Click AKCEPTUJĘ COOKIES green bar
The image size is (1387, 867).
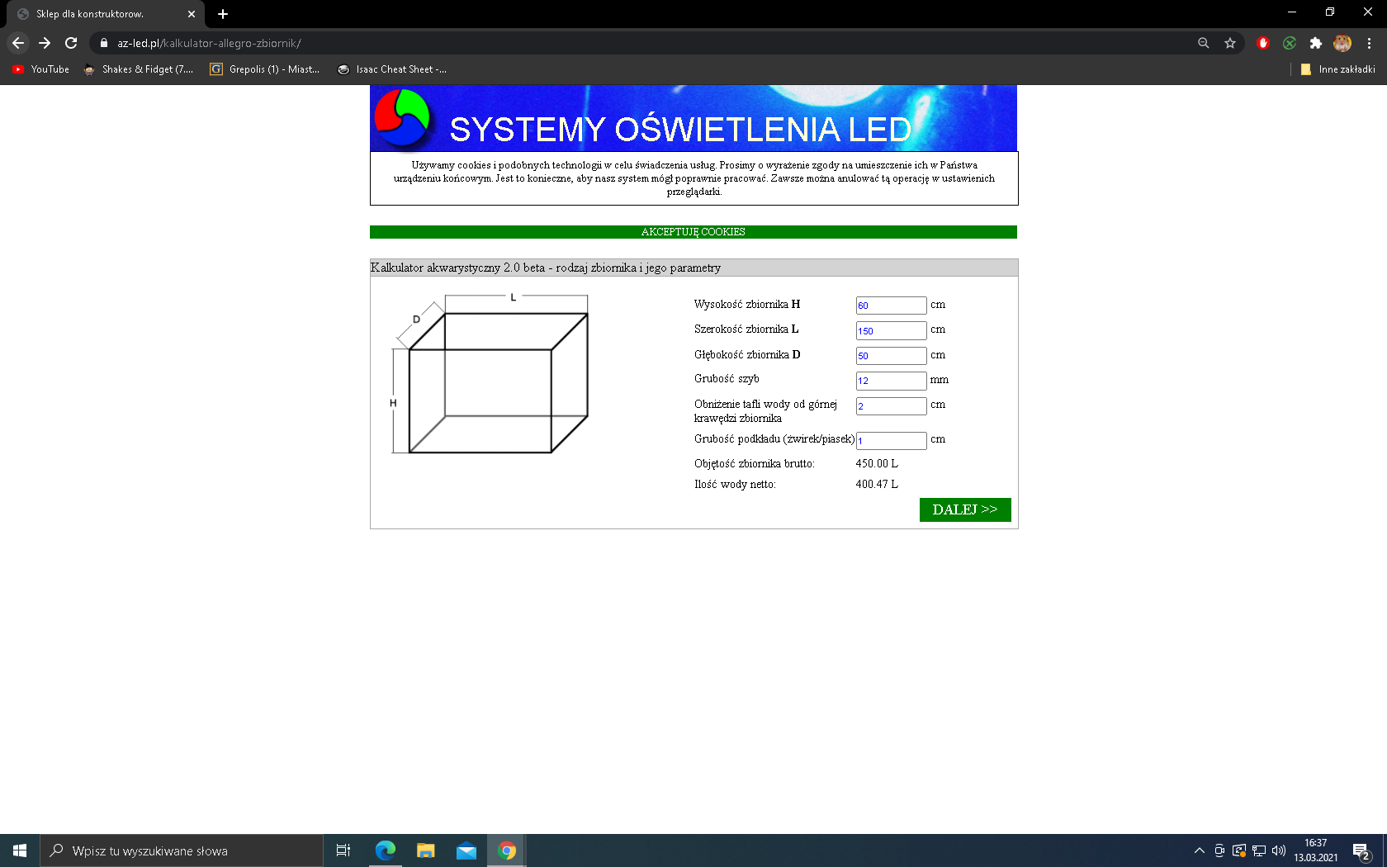[x=693, y=232]
